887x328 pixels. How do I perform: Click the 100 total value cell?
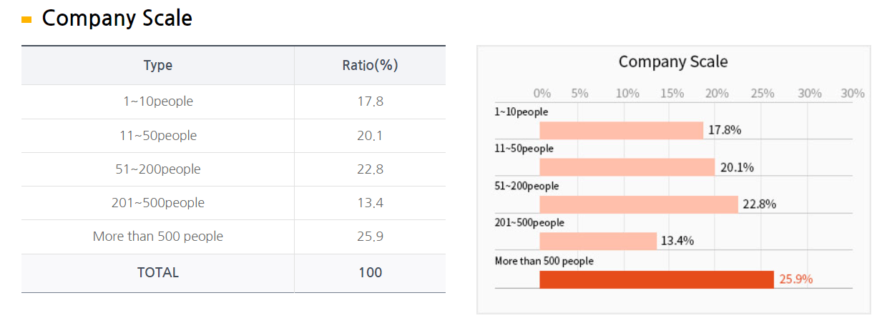pos(370,272)
